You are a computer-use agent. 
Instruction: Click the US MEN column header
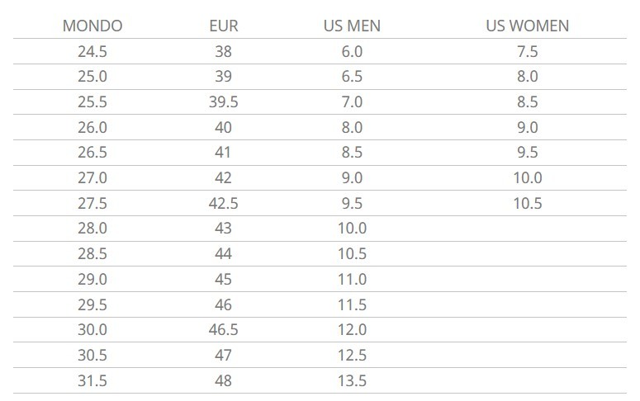click(352, 26)
